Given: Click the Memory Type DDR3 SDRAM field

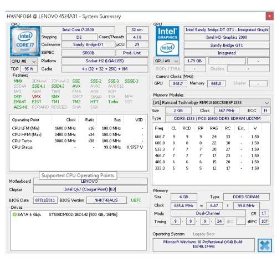Looking at the screenshot, I should pyautogui.click(x=247, y=197).
